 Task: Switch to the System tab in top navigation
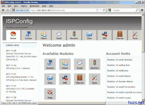[x=28, y=35]
